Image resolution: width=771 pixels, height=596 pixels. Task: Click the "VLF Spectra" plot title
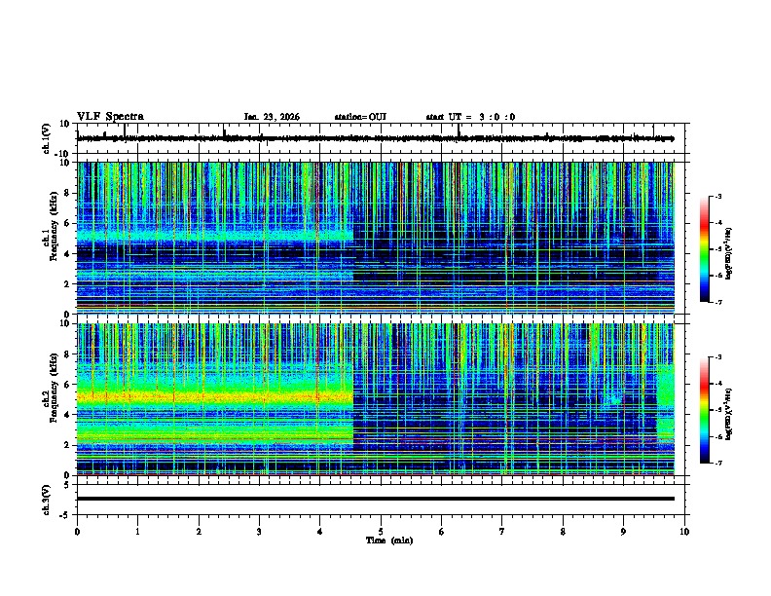pyautogui.click(x=110, y=117)
